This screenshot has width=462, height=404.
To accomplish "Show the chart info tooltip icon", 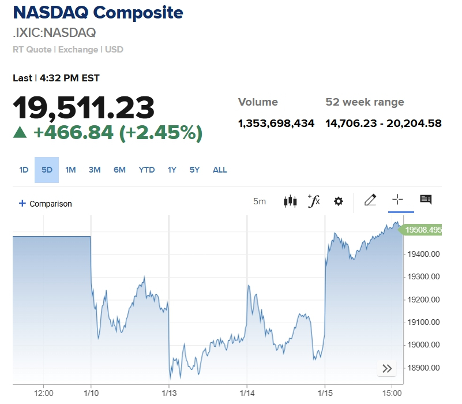I will [x=426, y=200].
